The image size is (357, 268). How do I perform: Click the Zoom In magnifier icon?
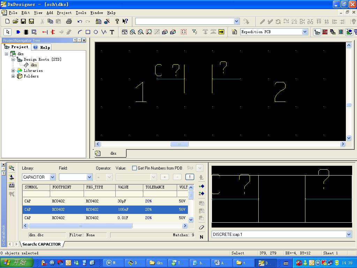(x=133, y=32)
